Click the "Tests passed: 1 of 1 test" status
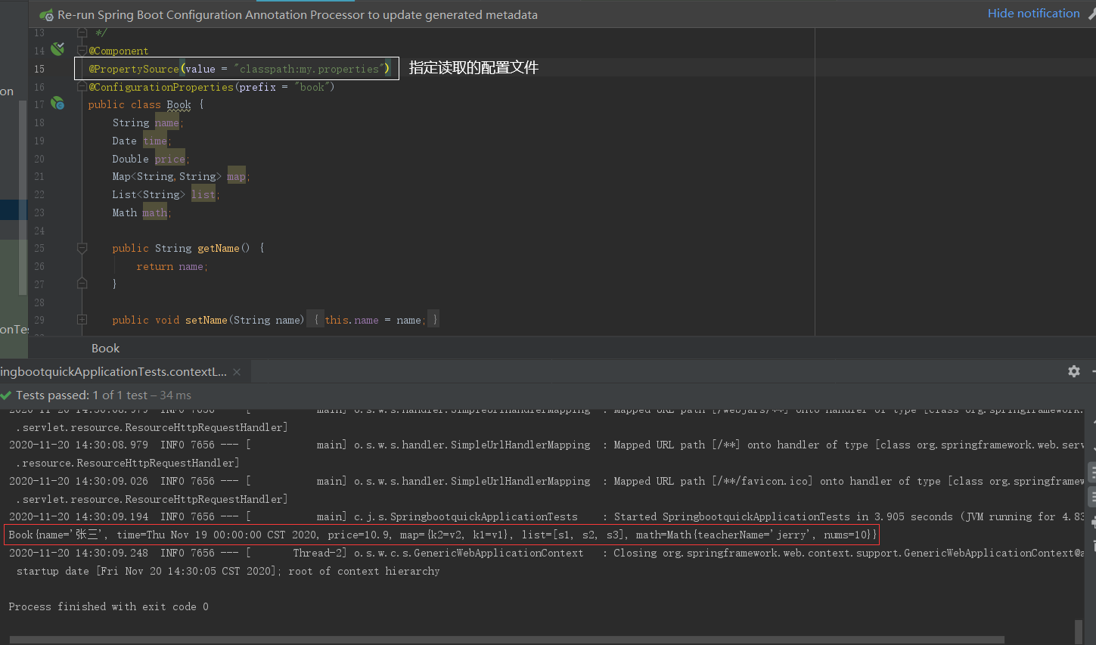This screenshot has width=1096, height=645. click(82, 395)
